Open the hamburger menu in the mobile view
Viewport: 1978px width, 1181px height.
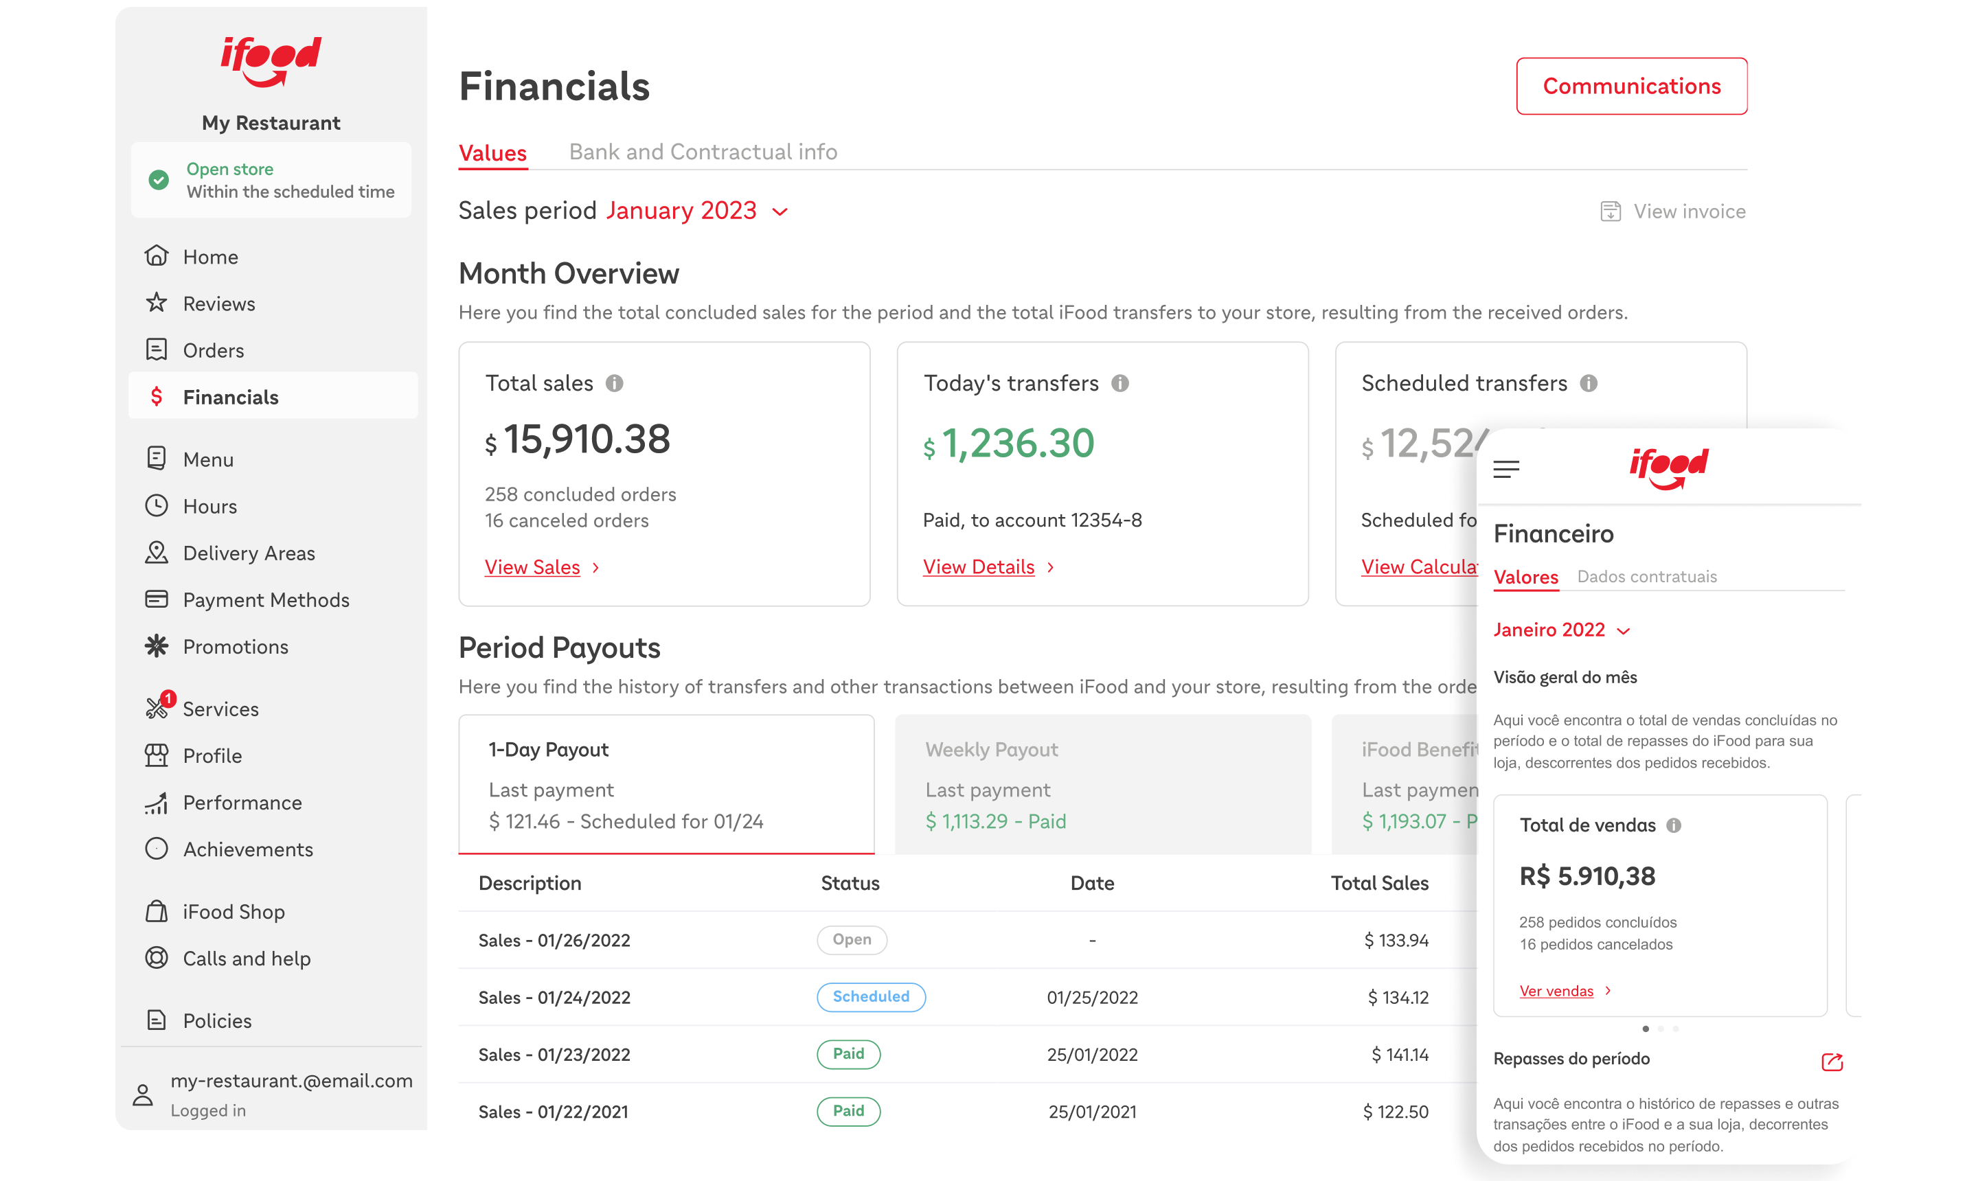tap(1506, 470)
